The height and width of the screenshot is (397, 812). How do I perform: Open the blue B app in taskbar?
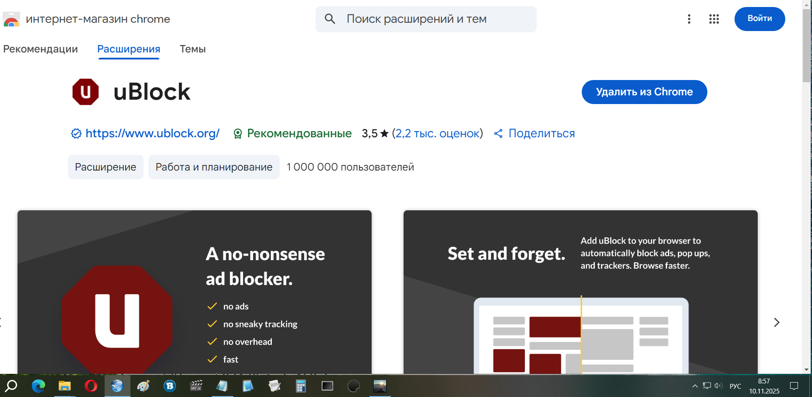click(x=170, y=386)
